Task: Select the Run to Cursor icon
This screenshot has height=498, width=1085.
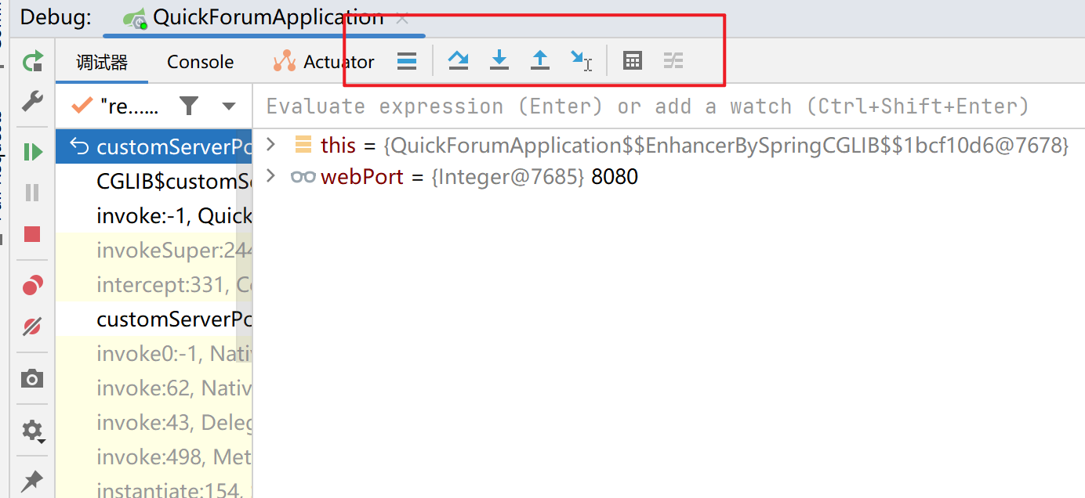Action: click(581, 60)
